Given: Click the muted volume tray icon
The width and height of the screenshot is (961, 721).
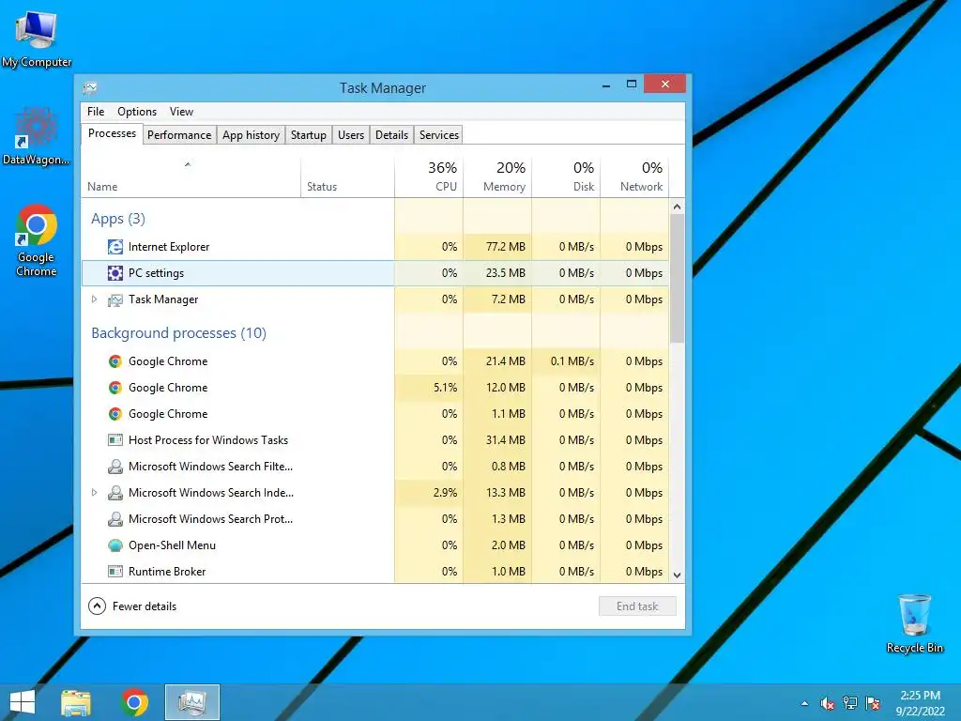Looking at the screenshot, I should click(828, 703).
